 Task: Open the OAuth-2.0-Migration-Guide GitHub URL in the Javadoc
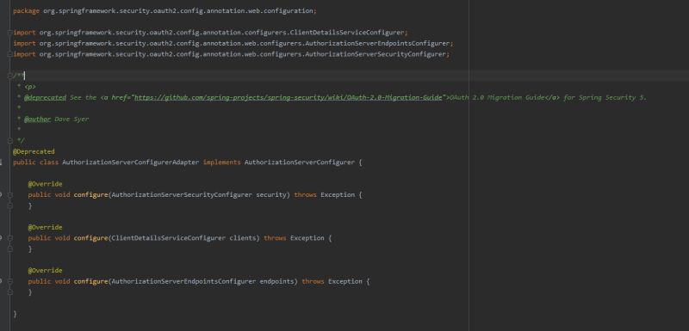point(288,97)
